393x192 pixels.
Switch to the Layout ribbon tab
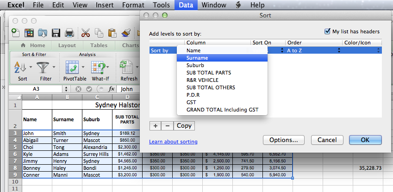tap(67, 45)
